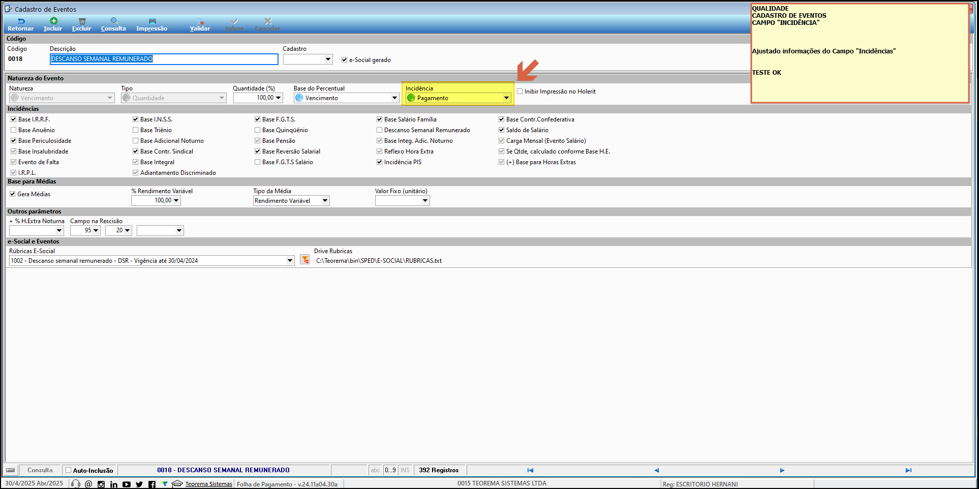979x489 pixels.
Task: Toggle Base I.N.S.S. checkbox
Action: coord(135,119)
